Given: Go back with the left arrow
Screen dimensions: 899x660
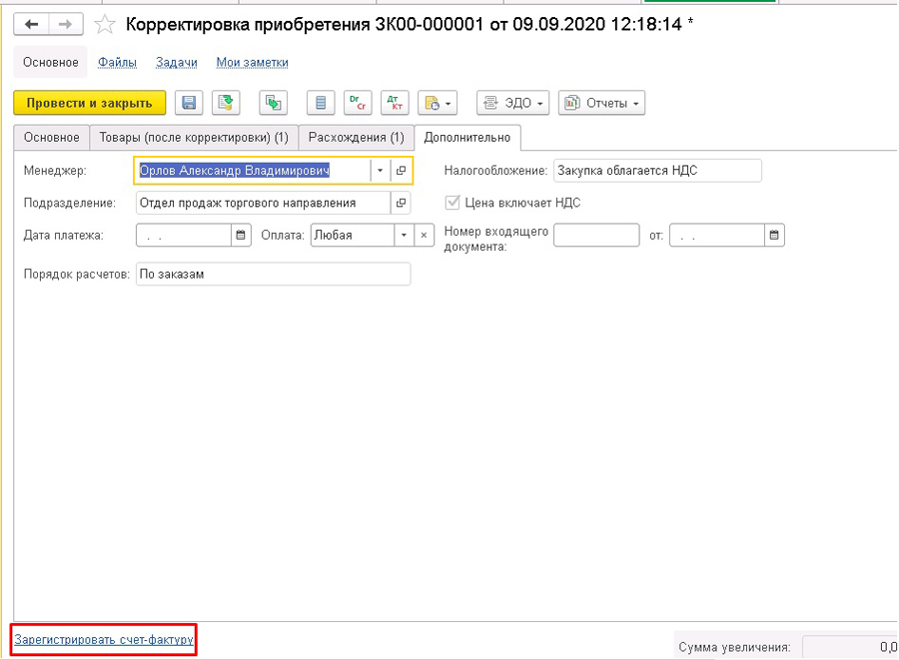Looking at the screenshot, I should pos(32,24).
